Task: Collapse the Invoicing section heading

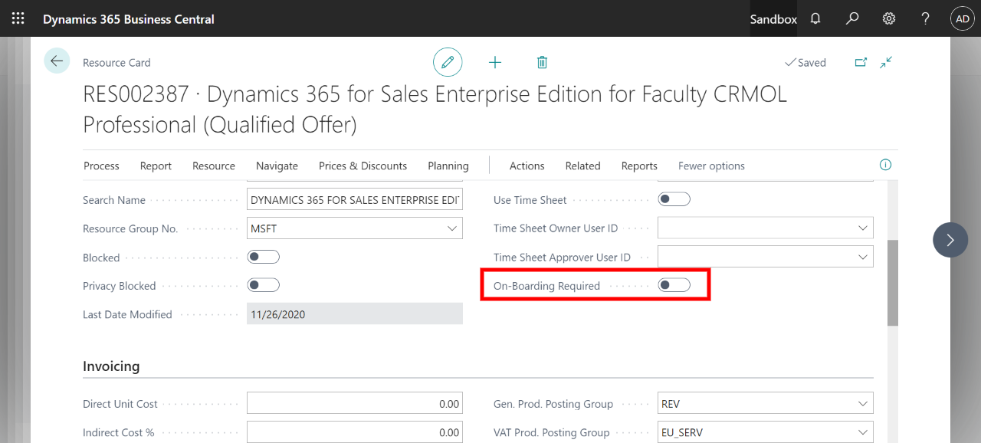Action: pos(111,366)
